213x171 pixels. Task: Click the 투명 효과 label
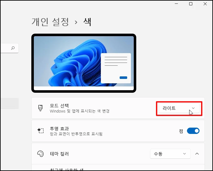tap(59, 129)
